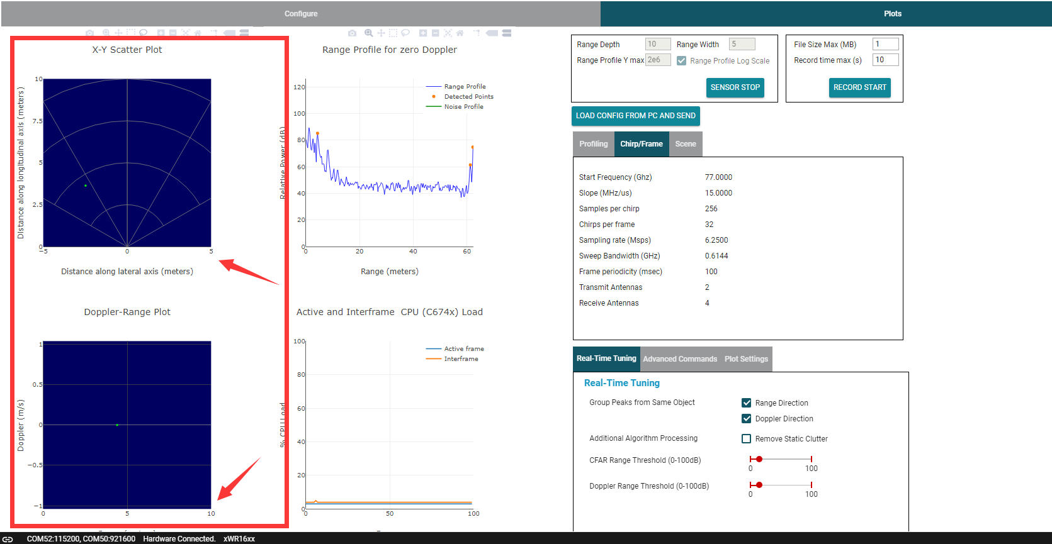Image resolution: width=1052 pixels, height=544 pixels.
Task: Reset Range Profile axes with home icon
Action: pos(460,33)
